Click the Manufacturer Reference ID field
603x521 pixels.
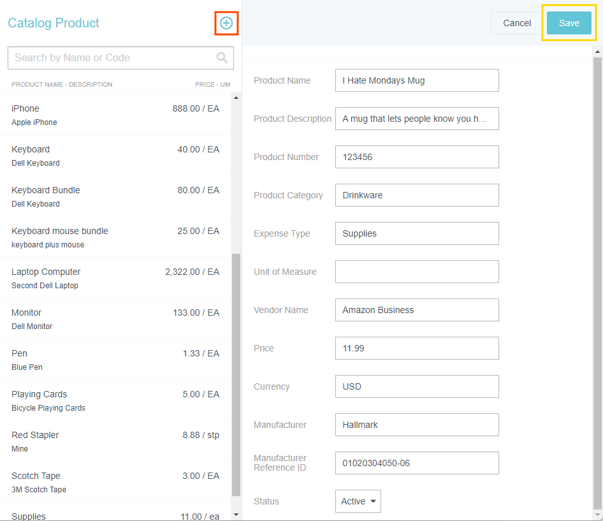coord(417,463)
